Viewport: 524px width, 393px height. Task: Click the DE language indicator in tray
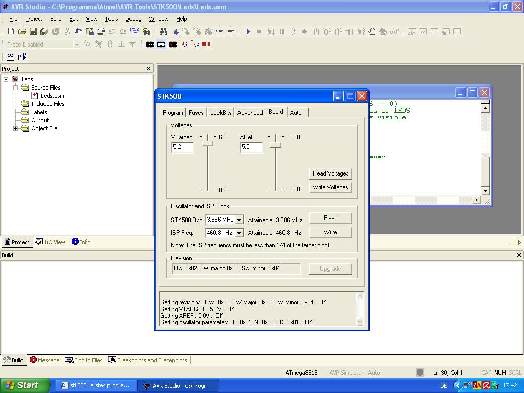[444, 386]
